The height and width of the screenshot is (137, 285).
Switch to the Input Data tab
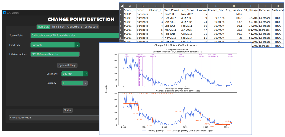43,27
